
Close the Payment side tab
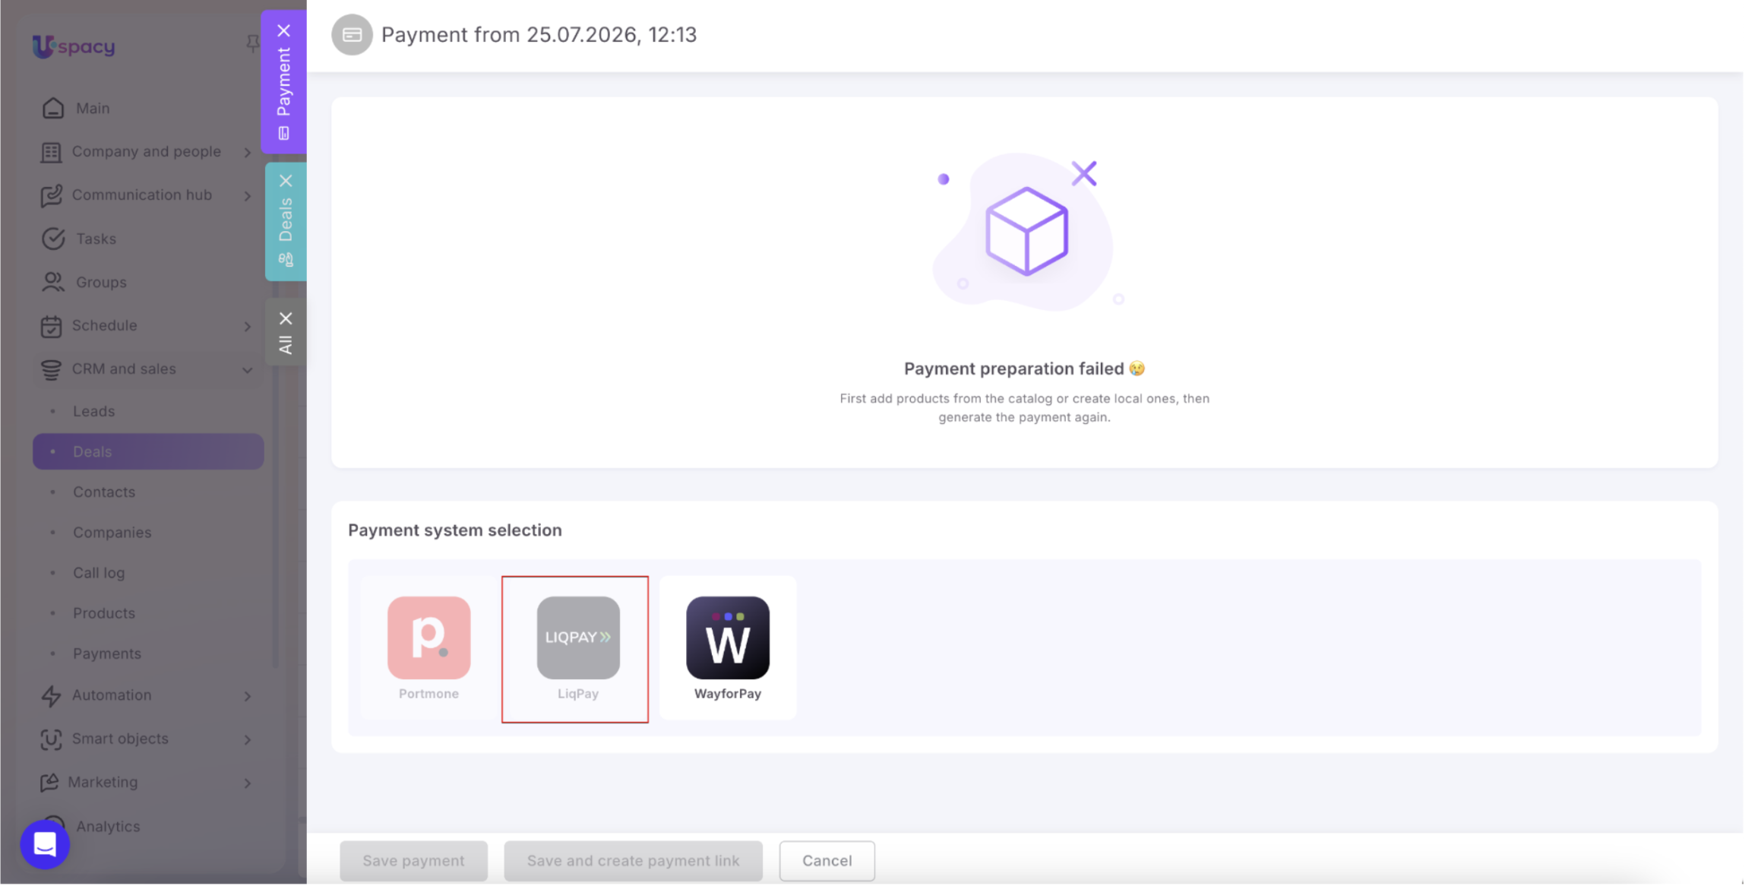pyautogui.click(x=283, y=30)
